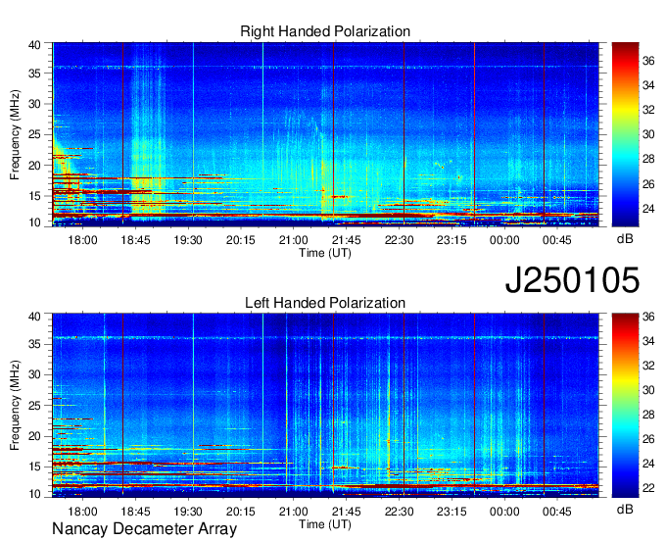666x541 pixels.
Task: Select the 18:00 tick on Right Handed time axis
Action: pyautogui.click(x=82, y=240)
